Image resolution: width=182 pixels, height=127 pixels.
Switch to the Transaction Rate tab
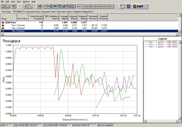[32, 12]
